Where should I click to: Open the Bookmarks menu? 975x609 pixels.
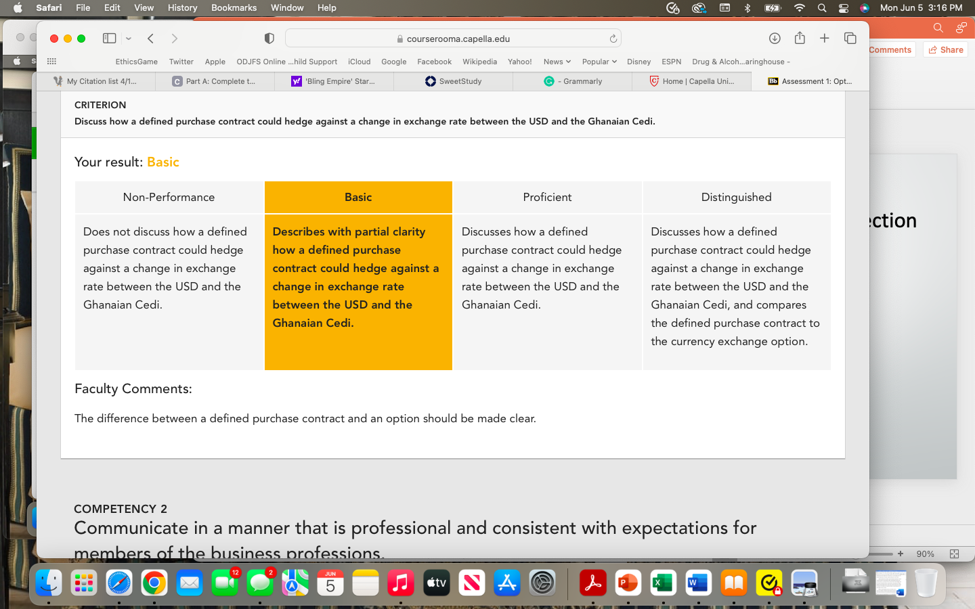(x=234, y=7)
